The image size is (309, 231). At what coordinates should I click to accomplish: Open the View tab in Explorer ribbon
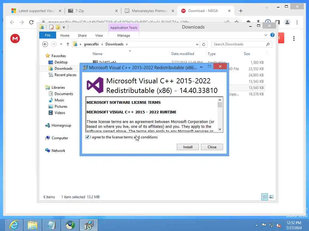point(99,35)
